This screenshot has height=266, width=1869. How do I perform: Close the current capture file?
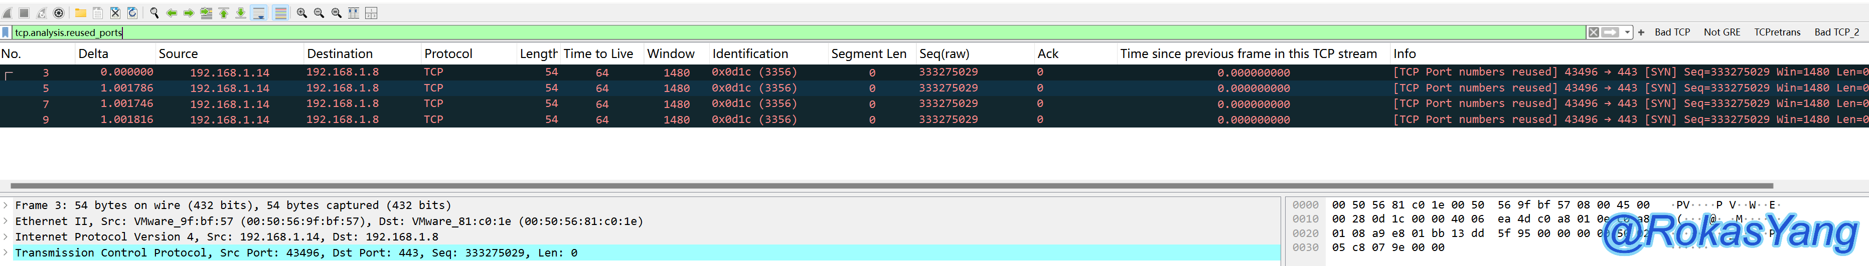[x=115, y=13]
